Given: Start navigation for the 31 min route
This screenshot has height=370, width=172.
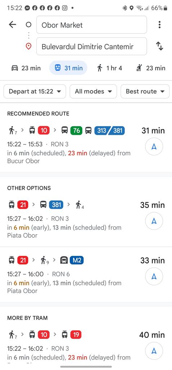Looking at the screenshot, I should (x=154, y=147).
